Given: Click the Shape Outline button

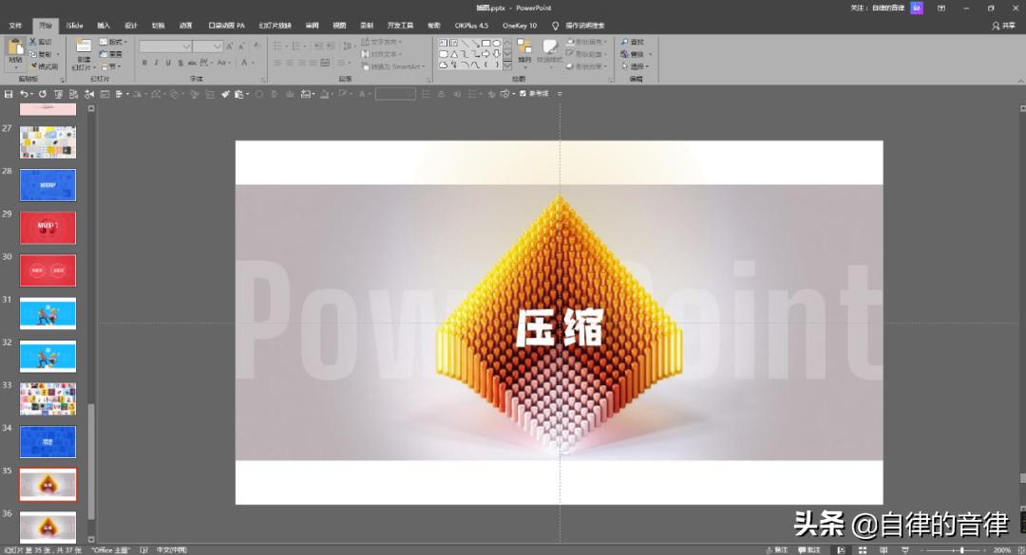Looking at the screenshot, I should click(x=587, y=54).
